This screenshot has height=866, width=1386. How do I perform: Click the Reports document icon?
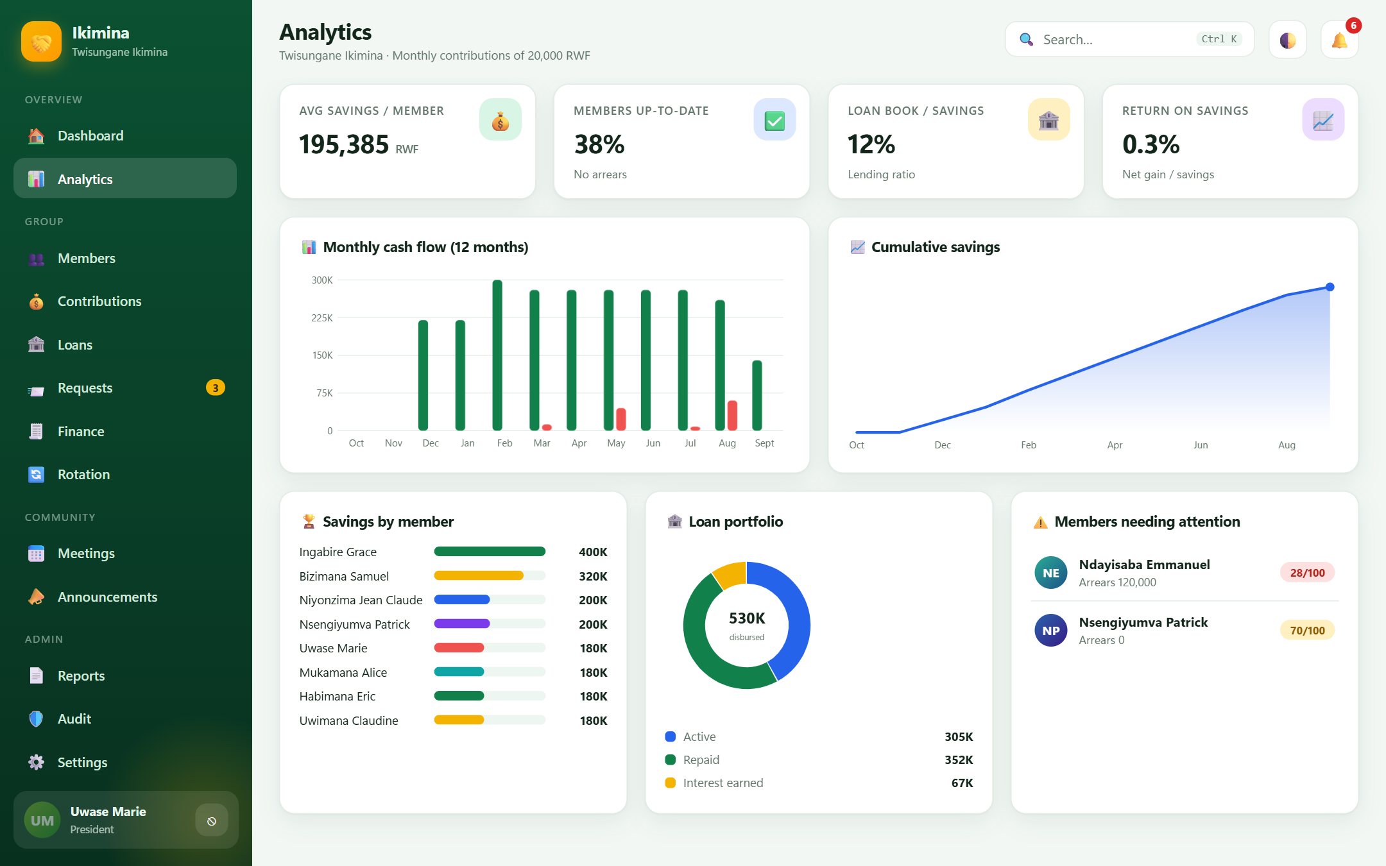click(x=37, y=675)
